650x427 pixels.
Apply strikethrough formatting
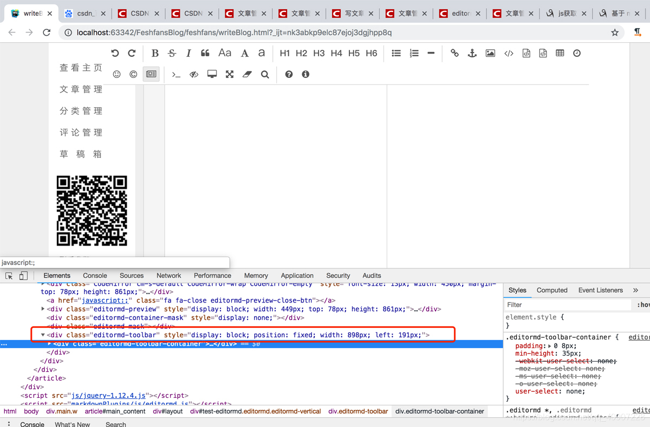[172, 53]
